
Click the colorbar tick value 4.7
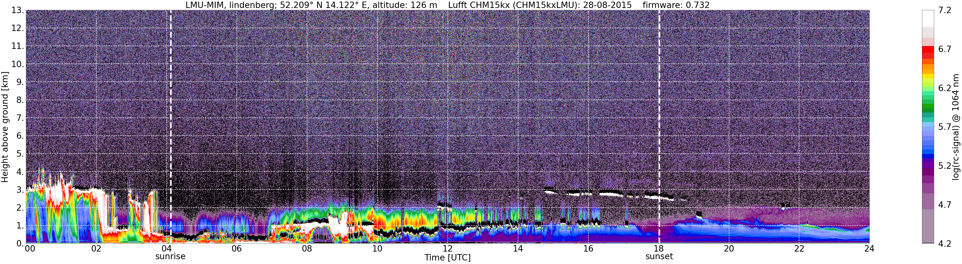(x=944, y=204)
